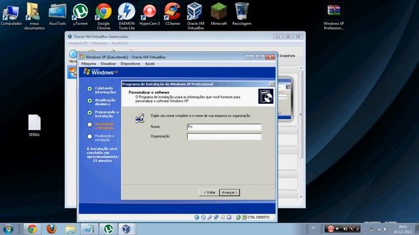Select the Windows XP Profession archive icon
The image size is (419, 235).
(x=334, y=16)
